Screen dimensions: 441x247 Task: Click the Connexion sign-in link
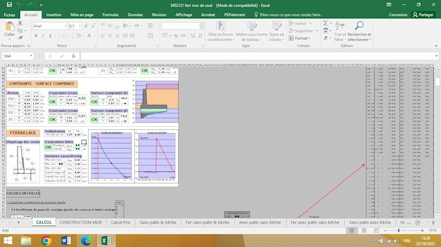tap(398, 15)
